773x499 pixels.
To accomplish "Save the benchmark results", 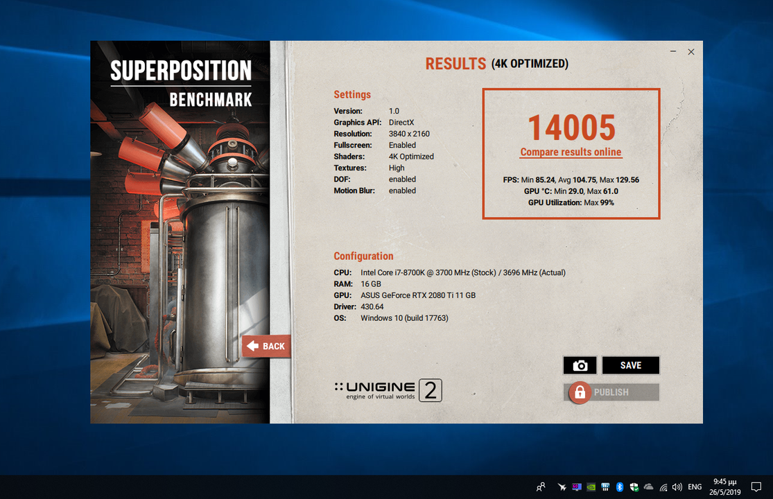I will click(630, 365).
